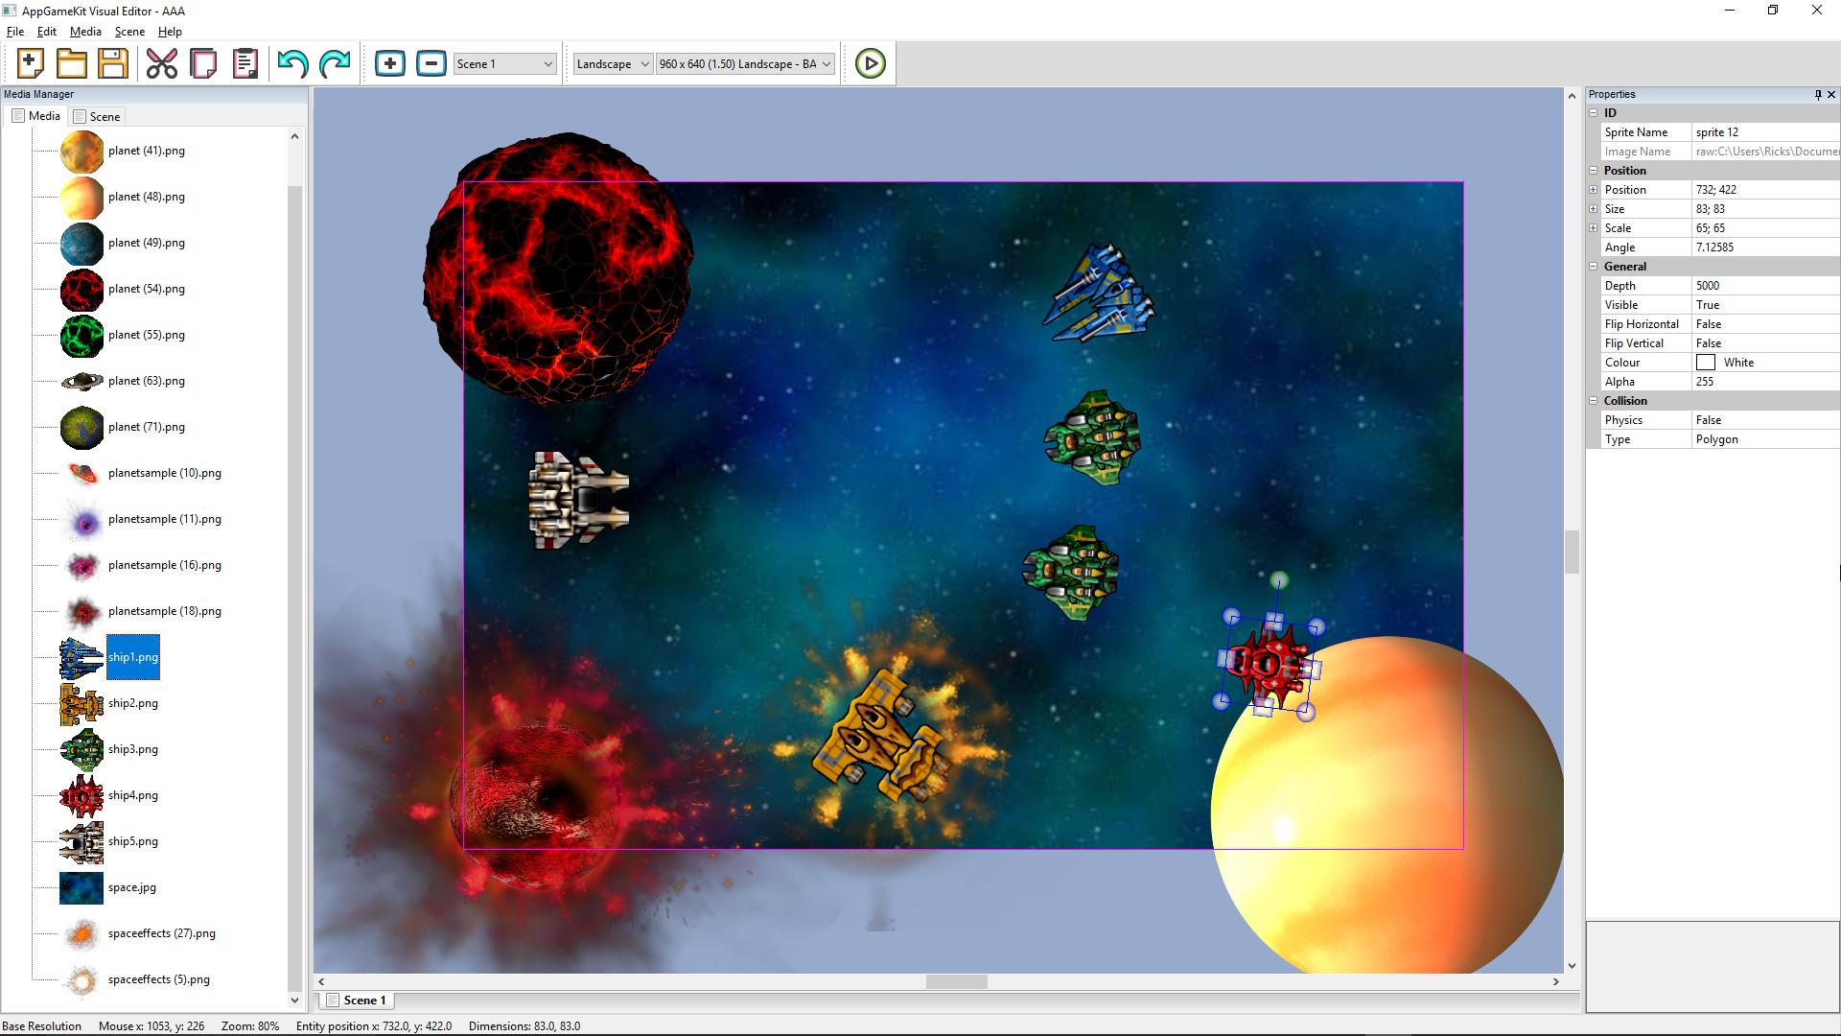Click the white Colour swatch
This screenshot has width=1841, height=1036.
click(x=1706, y=363)
